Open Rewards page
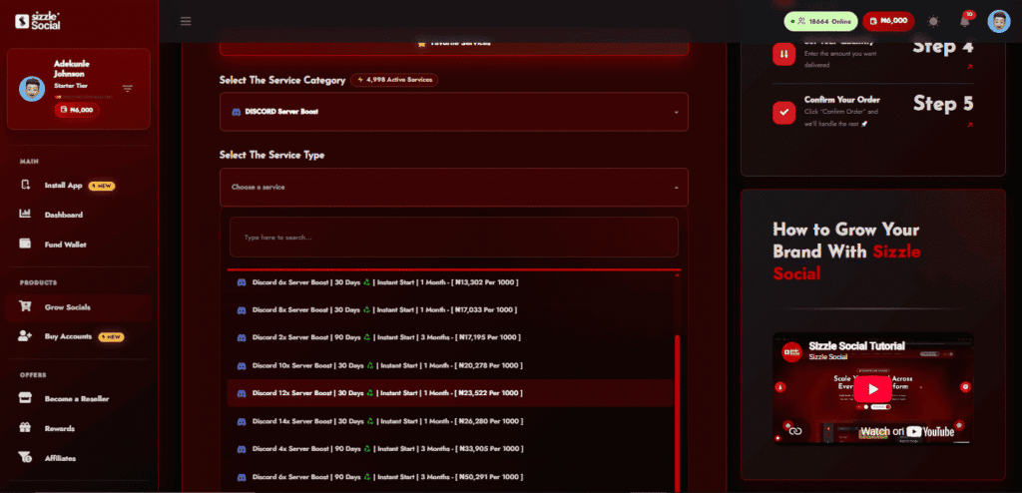Screen dimensions: 1022x493 (59, 428)
